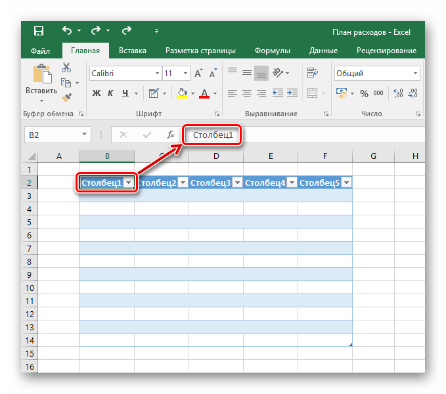Save the workbook with the floppy icon

[x=39, y=31]
